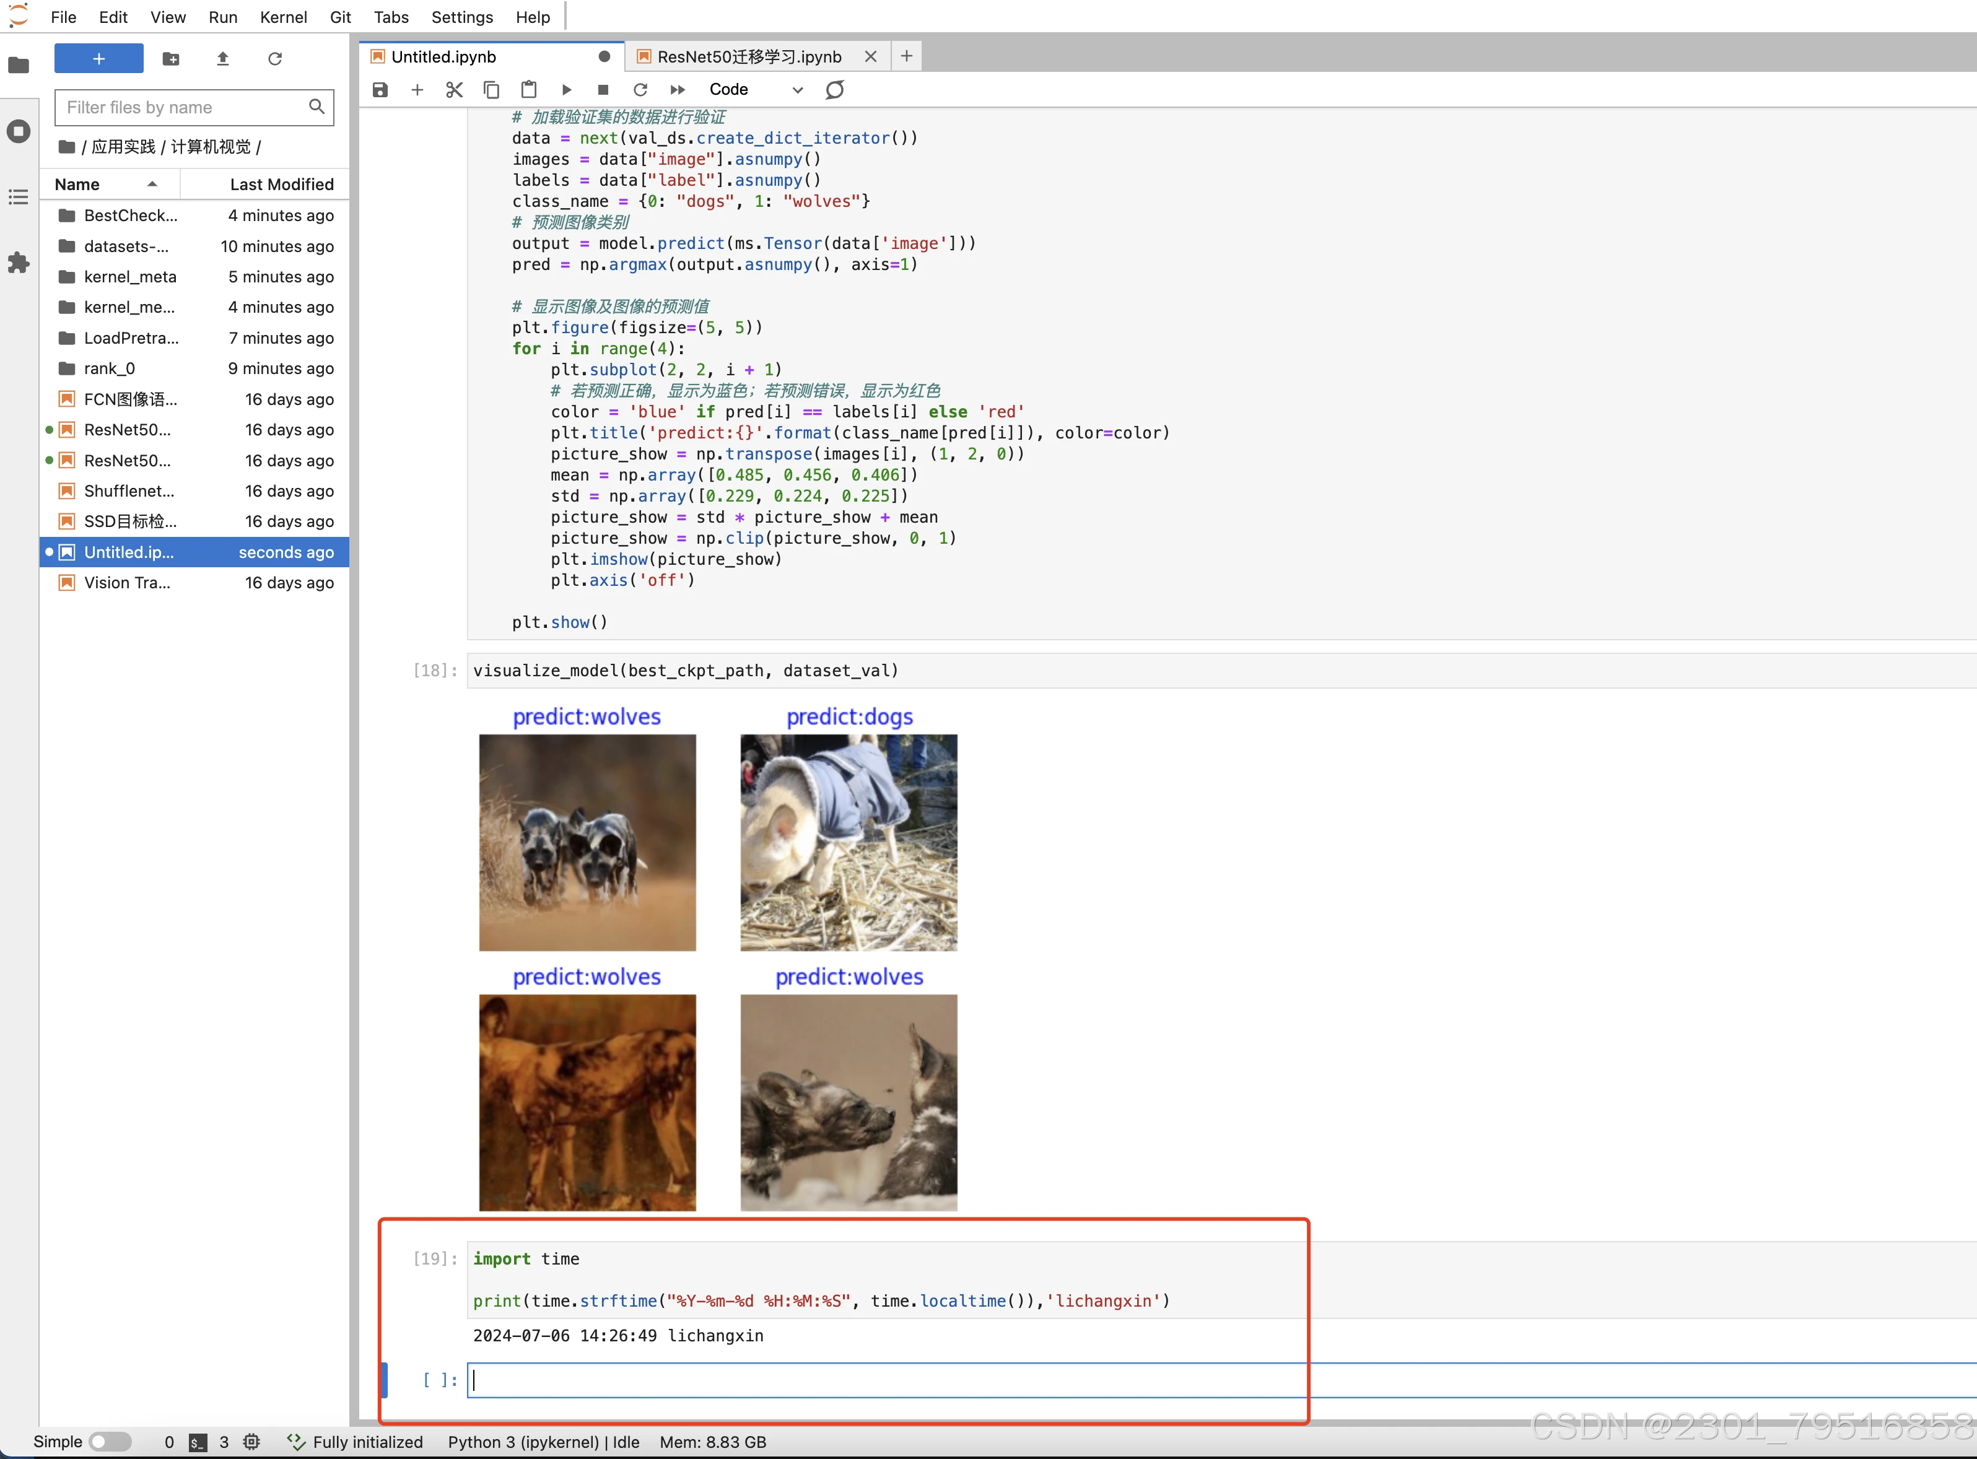Switch to ResNet50迁移学习.ipynb tab
Image resolution: width=1977 pixels, height=1459 pixels.
[748, 56]
